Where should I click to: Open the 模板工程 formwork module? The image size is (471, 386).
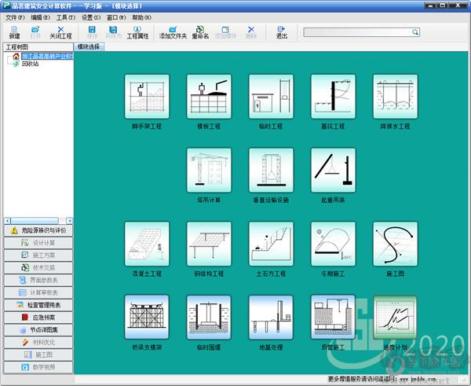point(209,97)
